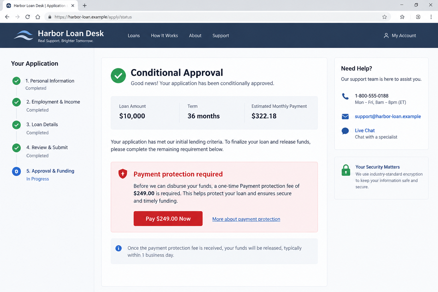Open the browser three-dot menu
This screenshot has height=292, width=438.
[431, 17]
